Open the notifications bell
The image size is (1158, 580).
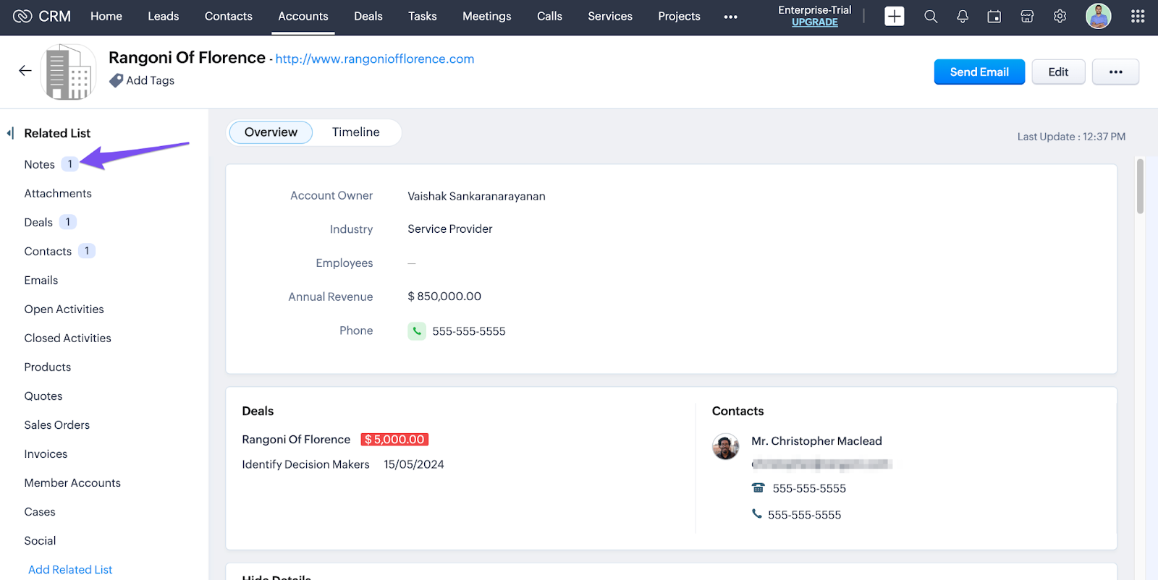point(963,17)
